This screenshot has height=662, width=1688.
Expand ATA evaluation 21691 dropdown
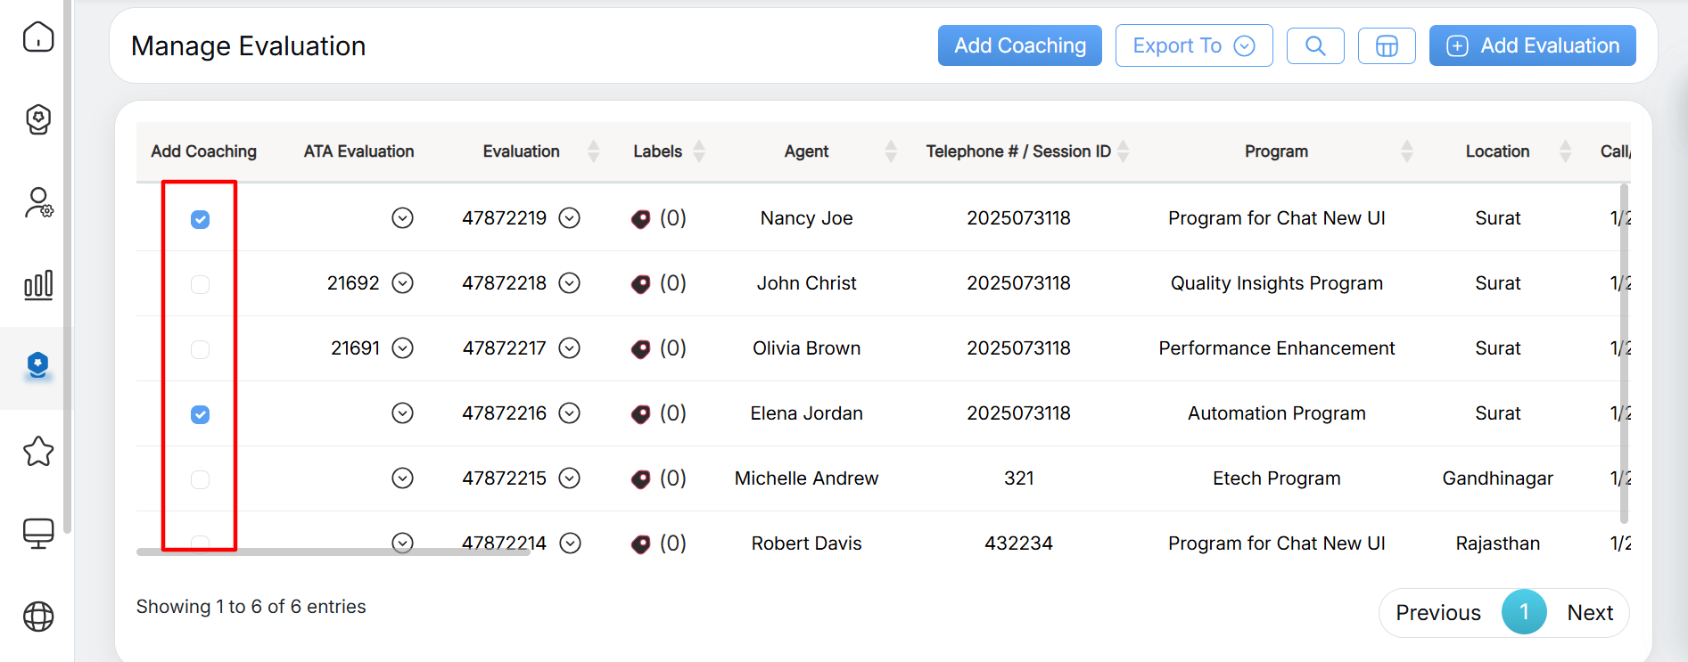tap(403, 348)
